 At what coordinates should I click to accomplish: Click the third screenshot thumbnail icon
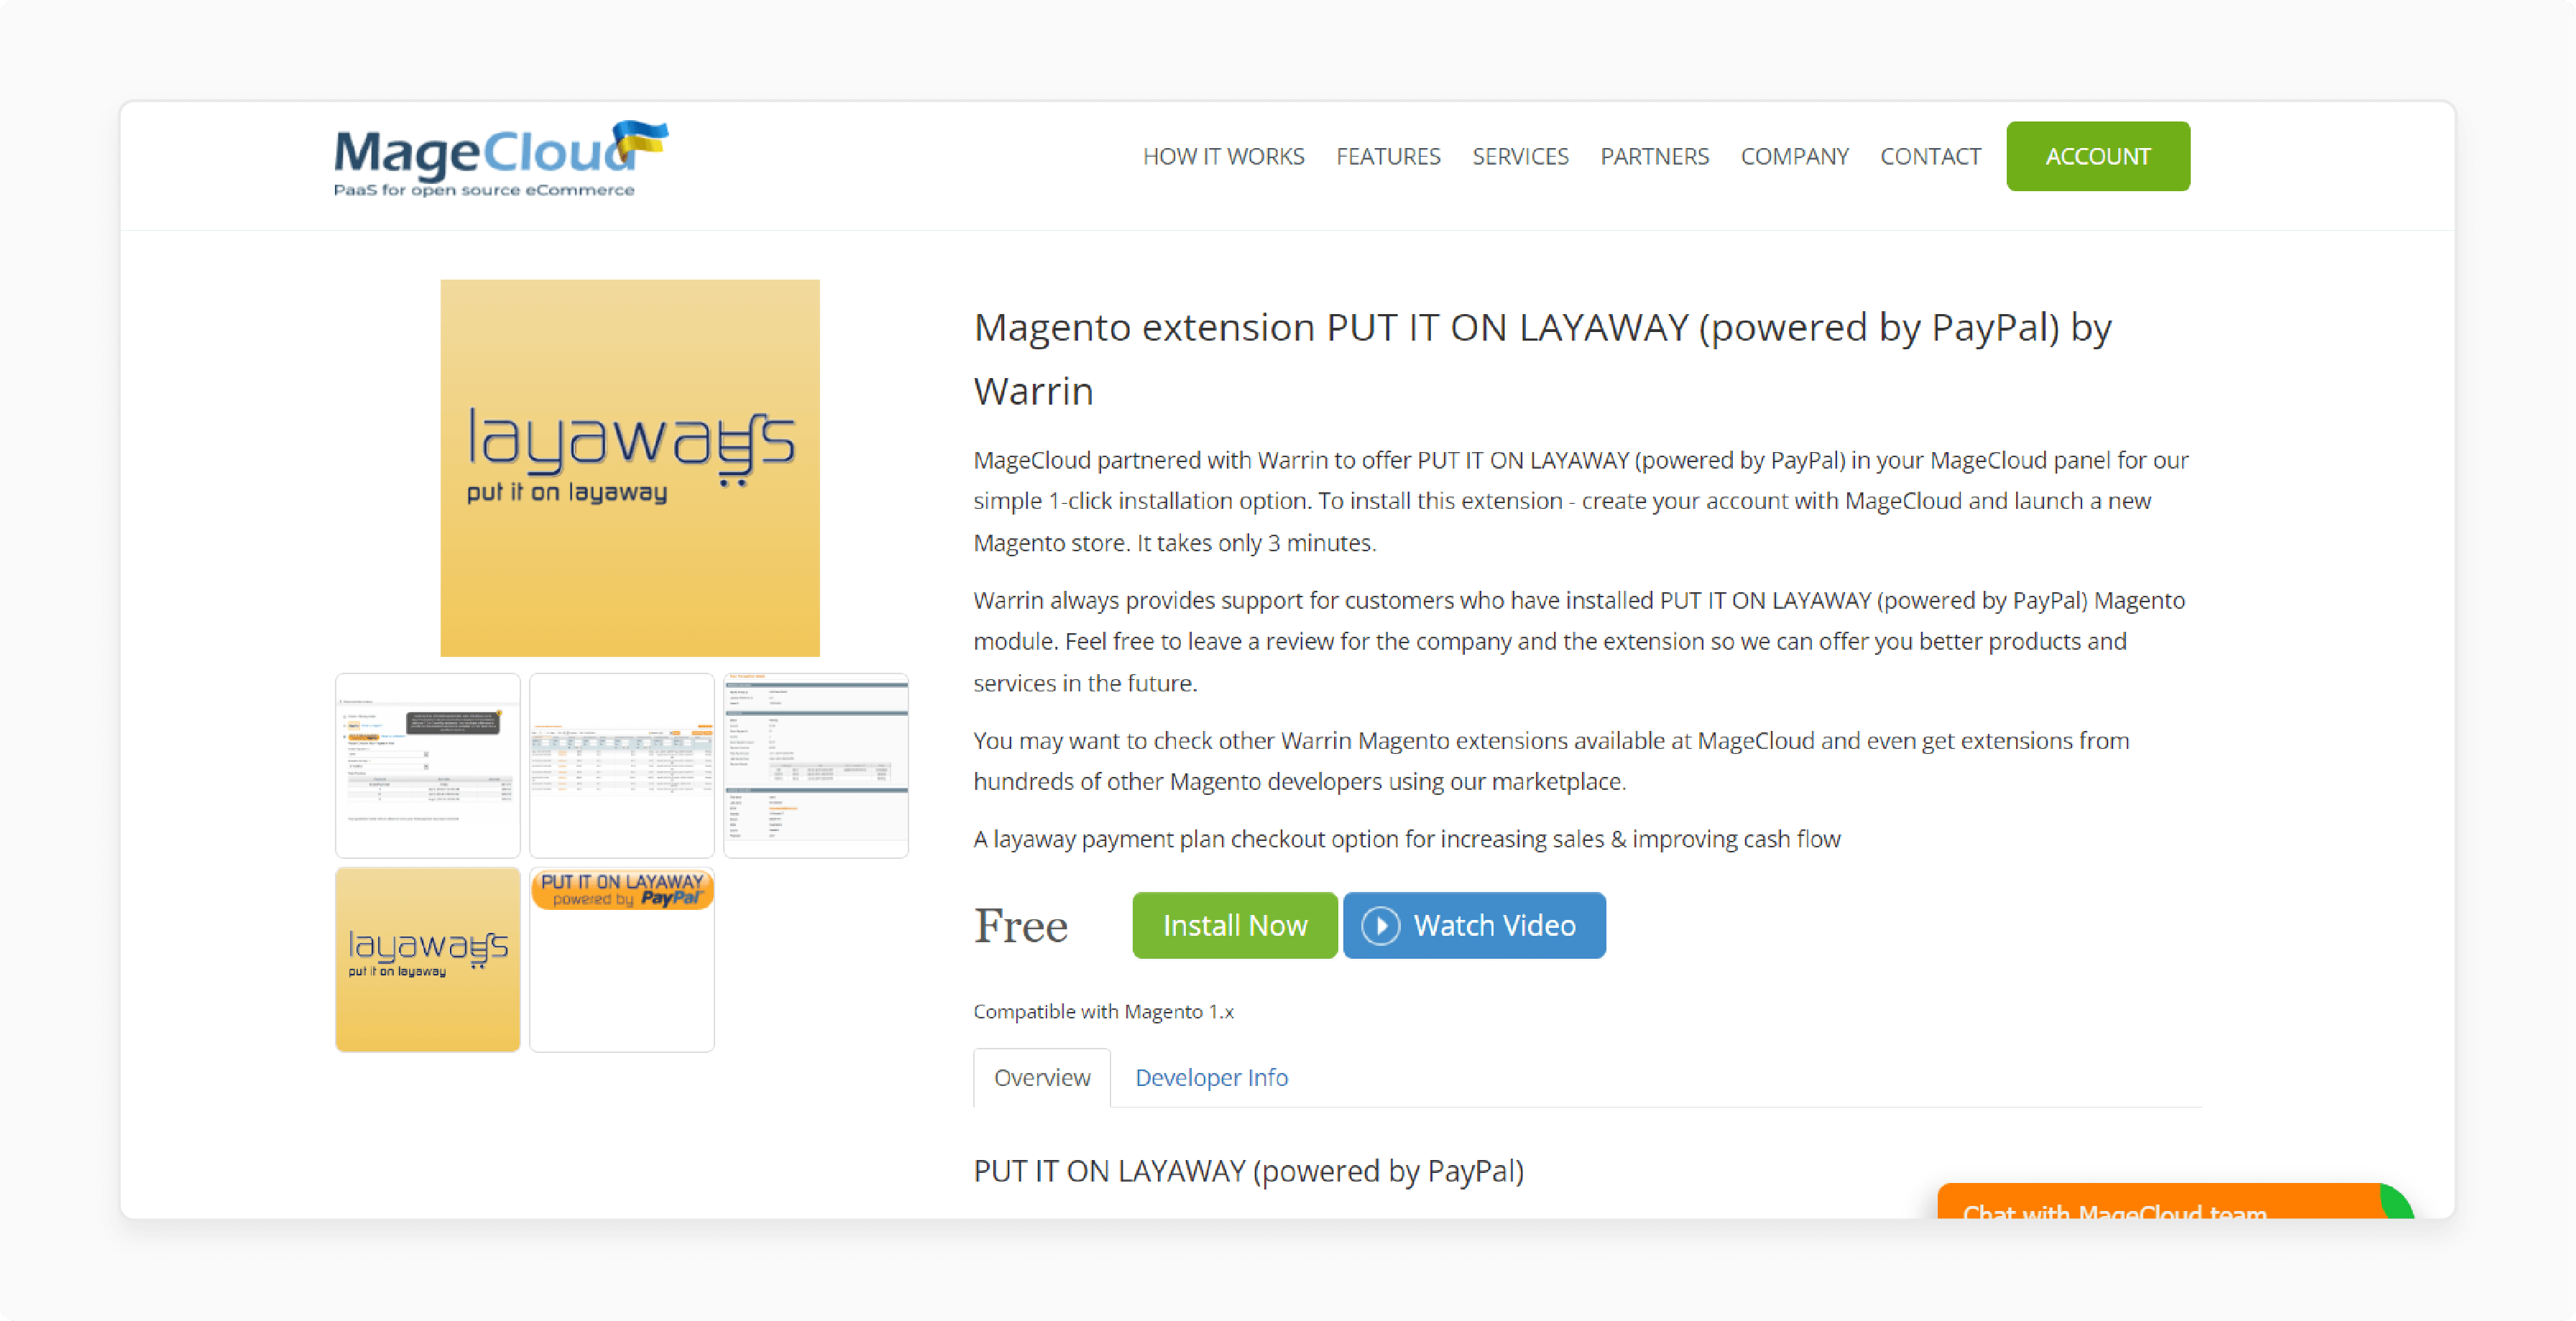click(816, 763)
